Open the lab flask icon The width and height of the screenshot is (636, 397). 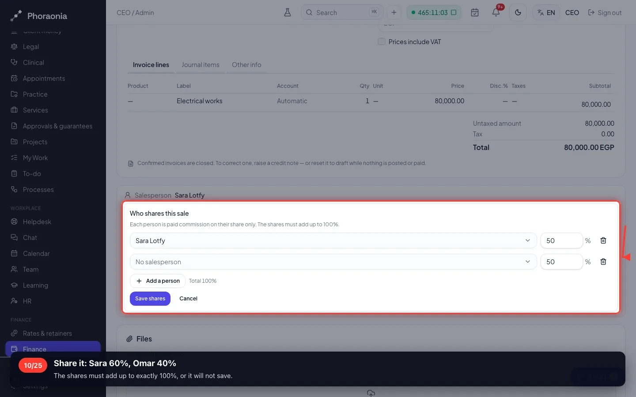tap(288, 12)
